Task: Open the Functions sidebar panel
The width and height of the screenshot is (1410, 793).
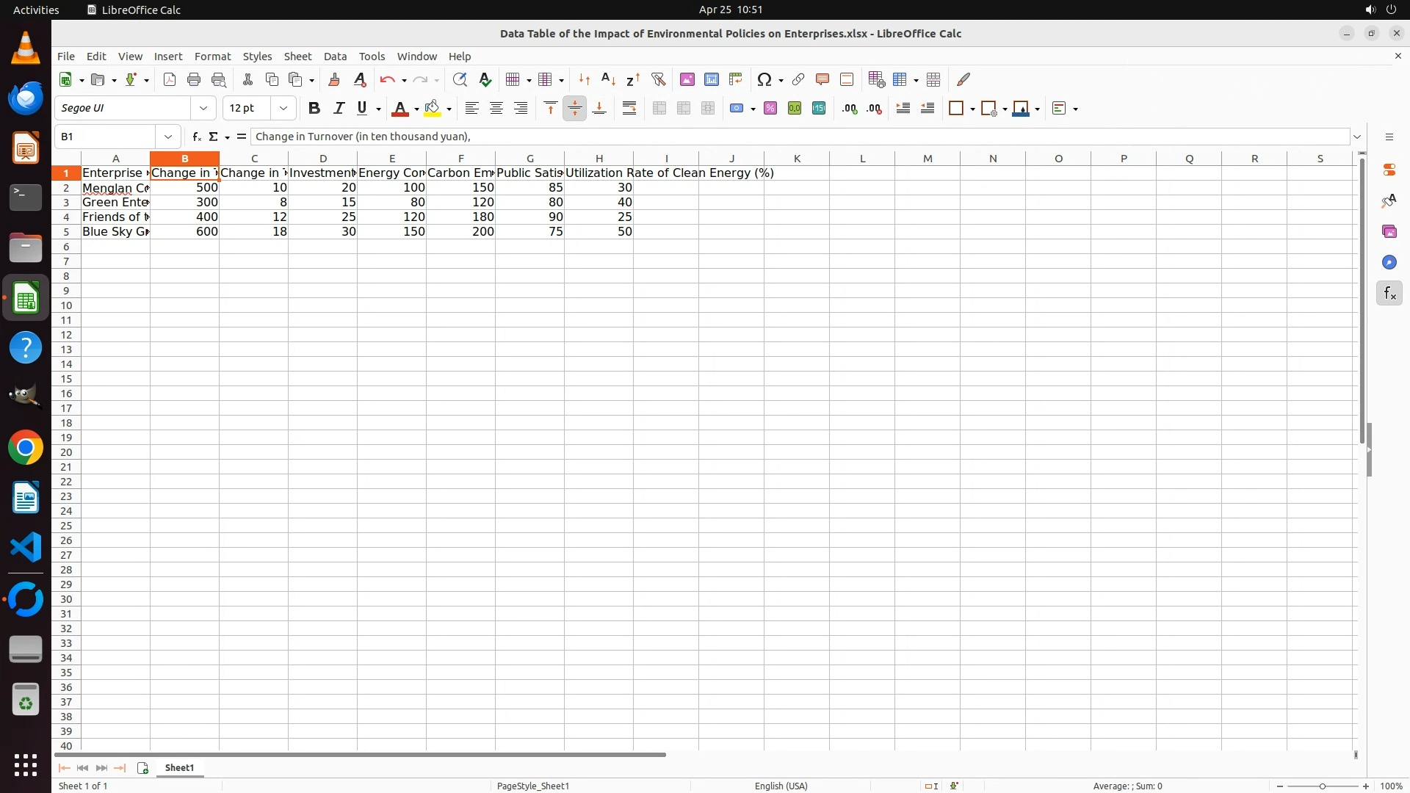Action: 1389,294
